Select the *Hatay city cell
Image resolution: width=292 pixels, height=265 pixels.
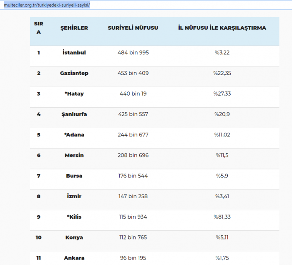[74, 93]
